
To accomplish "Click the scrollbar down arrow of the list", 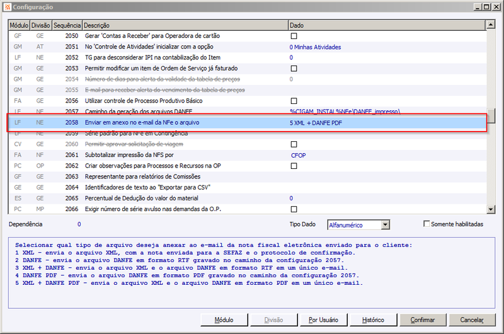I will (491, 210).
